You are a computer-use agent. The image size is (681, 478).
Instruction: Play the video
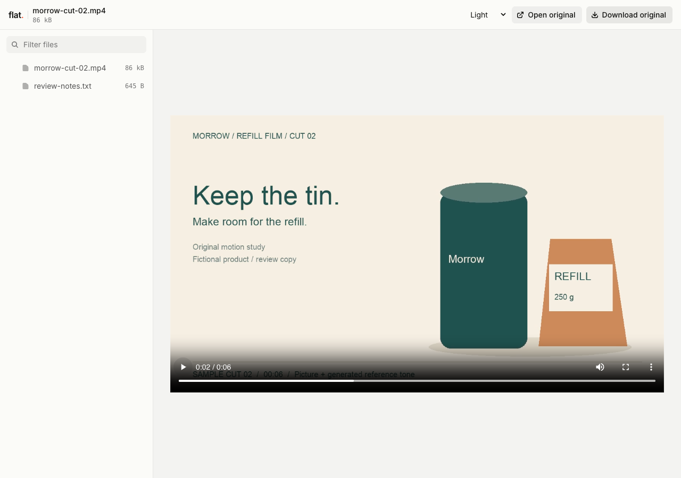183,367
